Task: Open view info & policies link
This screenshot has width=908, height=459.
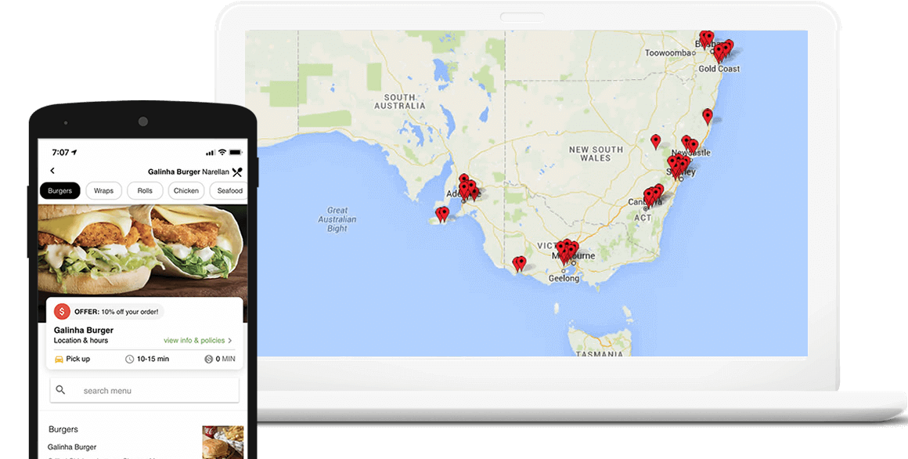Action: [194, 340]
